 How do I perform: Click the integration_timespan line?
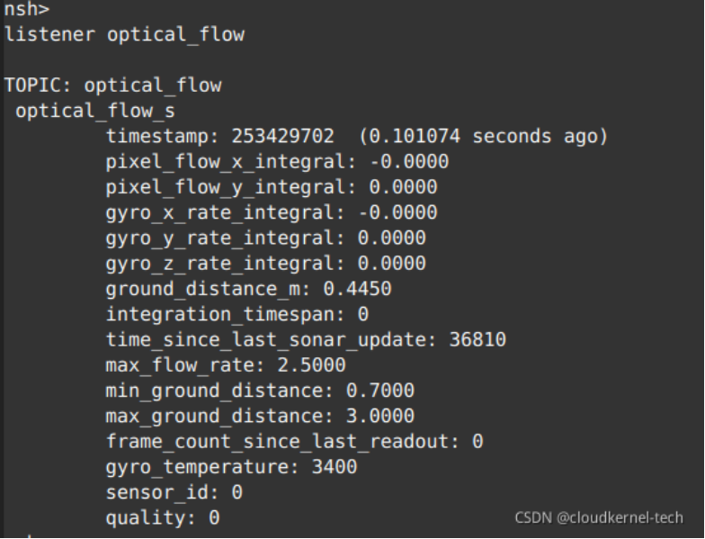click(x=237, y=315)
